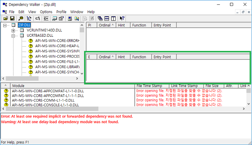Click the Dependency Walker title bar icon

pos(5,4)
